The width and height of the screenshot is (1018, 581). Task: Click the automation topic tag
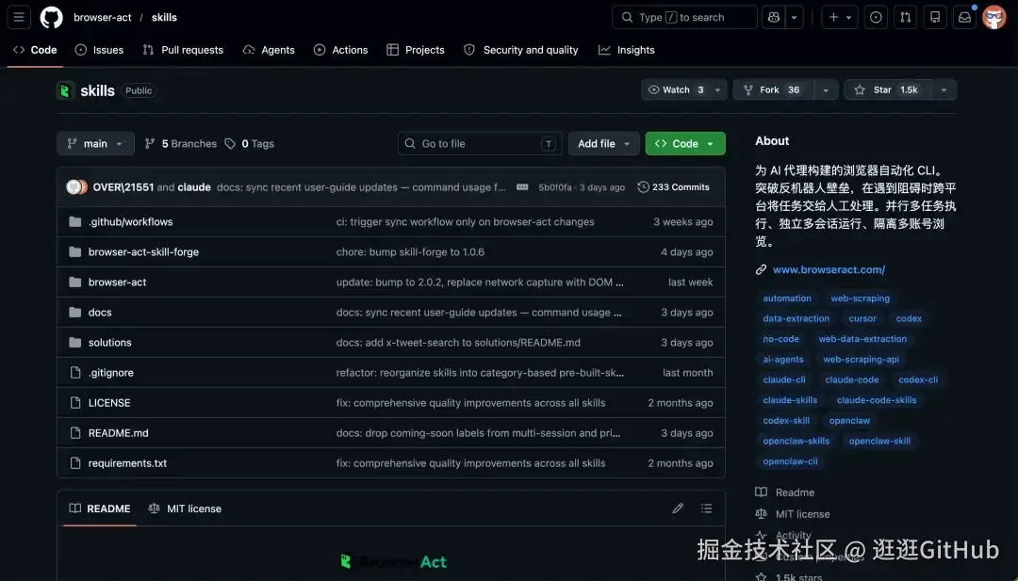787,299
